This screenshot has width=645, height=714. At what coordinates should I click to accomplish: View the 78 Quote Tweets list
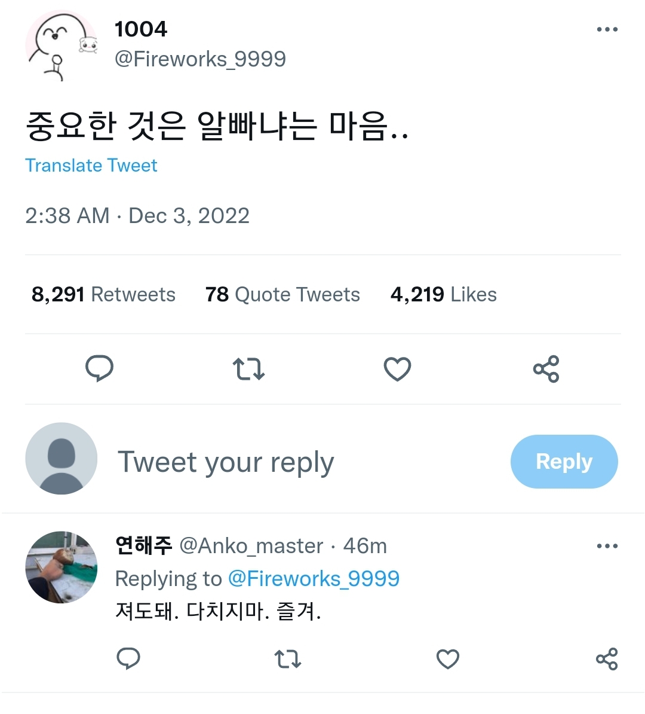tap(282, 294)
